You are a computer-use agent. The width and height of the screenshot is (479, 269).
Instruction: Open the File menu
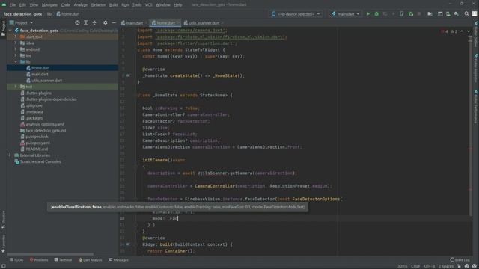click(13, 5)
